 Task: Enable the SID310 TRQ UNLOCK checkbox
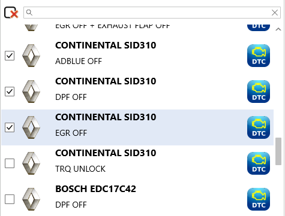click(10, 163)
